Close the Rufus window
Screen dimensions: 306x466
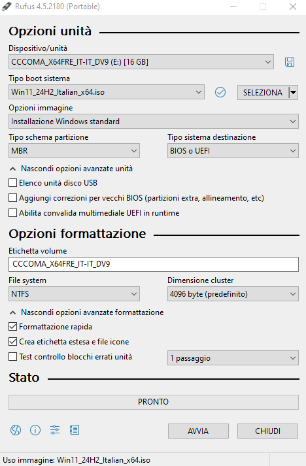pyautogui.click(x=293, y=7)
